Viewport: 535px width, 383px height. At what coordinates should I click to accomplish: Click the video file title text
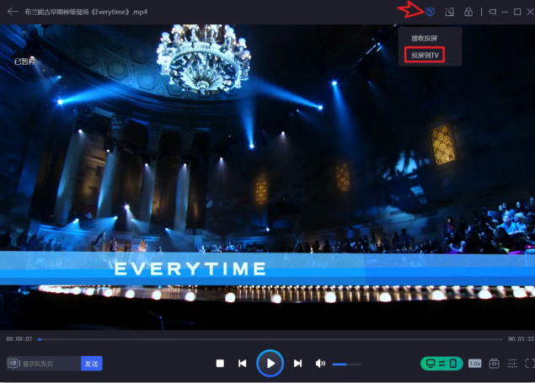pos(86,12)
